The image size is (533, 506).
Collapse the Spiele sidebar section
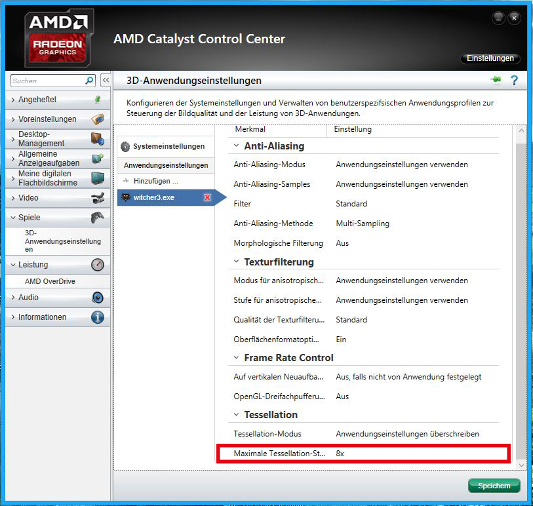13,218
